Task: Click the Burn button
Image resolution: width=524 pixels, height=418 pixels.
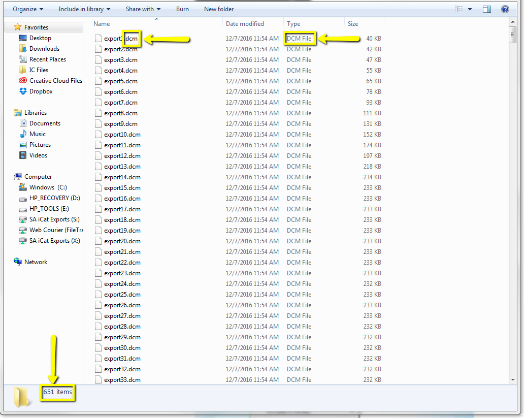Action: coord(182,9)
